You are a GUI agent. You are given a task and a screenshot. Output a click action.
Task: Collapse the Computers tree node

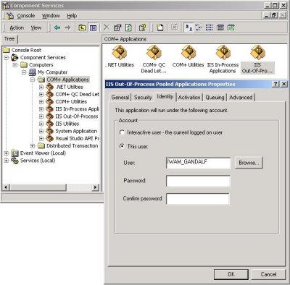(x=15, y=65)
